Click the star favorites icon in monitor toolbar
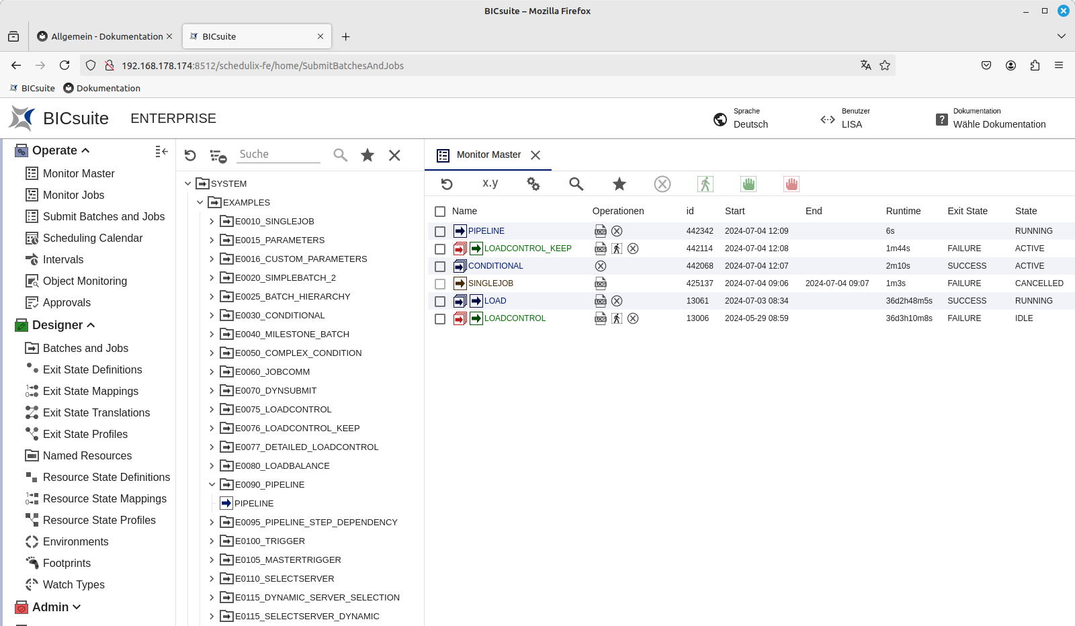Screen dimensions: 1075x626 (619, 184)
